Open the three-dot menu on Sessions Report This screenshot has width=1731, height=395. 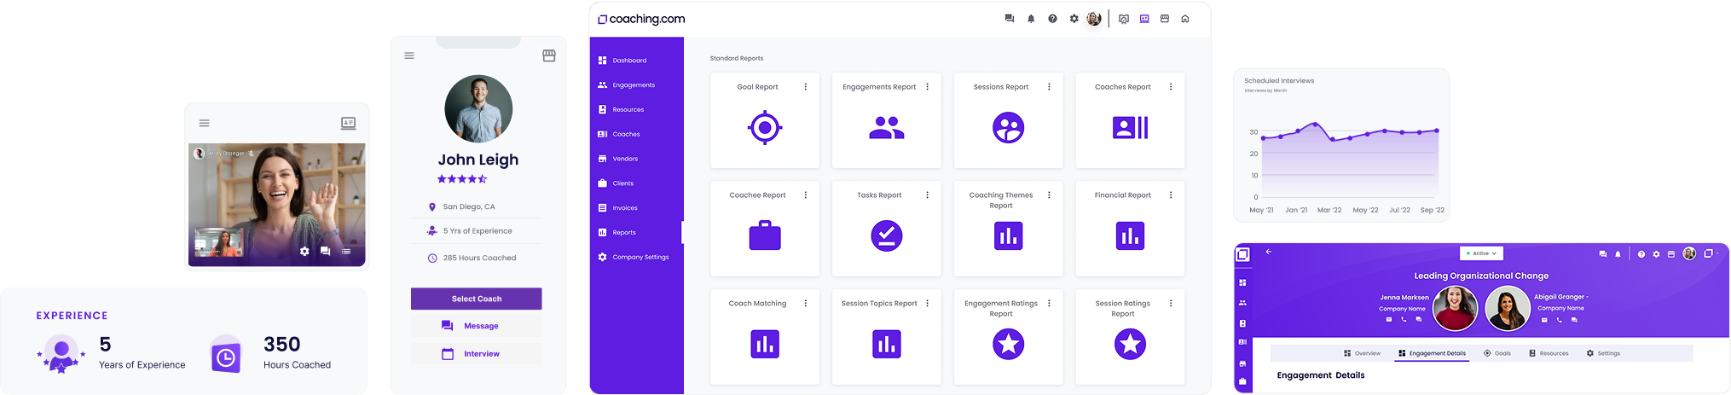point(1049,87)
